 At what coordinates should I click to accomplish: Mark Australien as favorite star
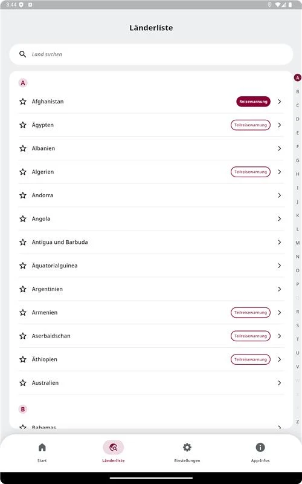coord(23,383)
